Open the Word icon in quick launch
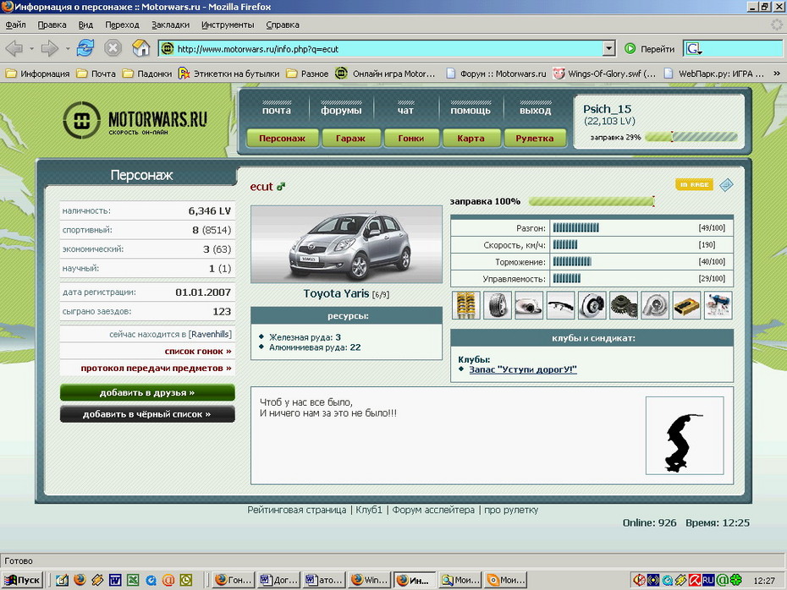The height and width of the screenshot is (590, 787). (x=115, y=580)
